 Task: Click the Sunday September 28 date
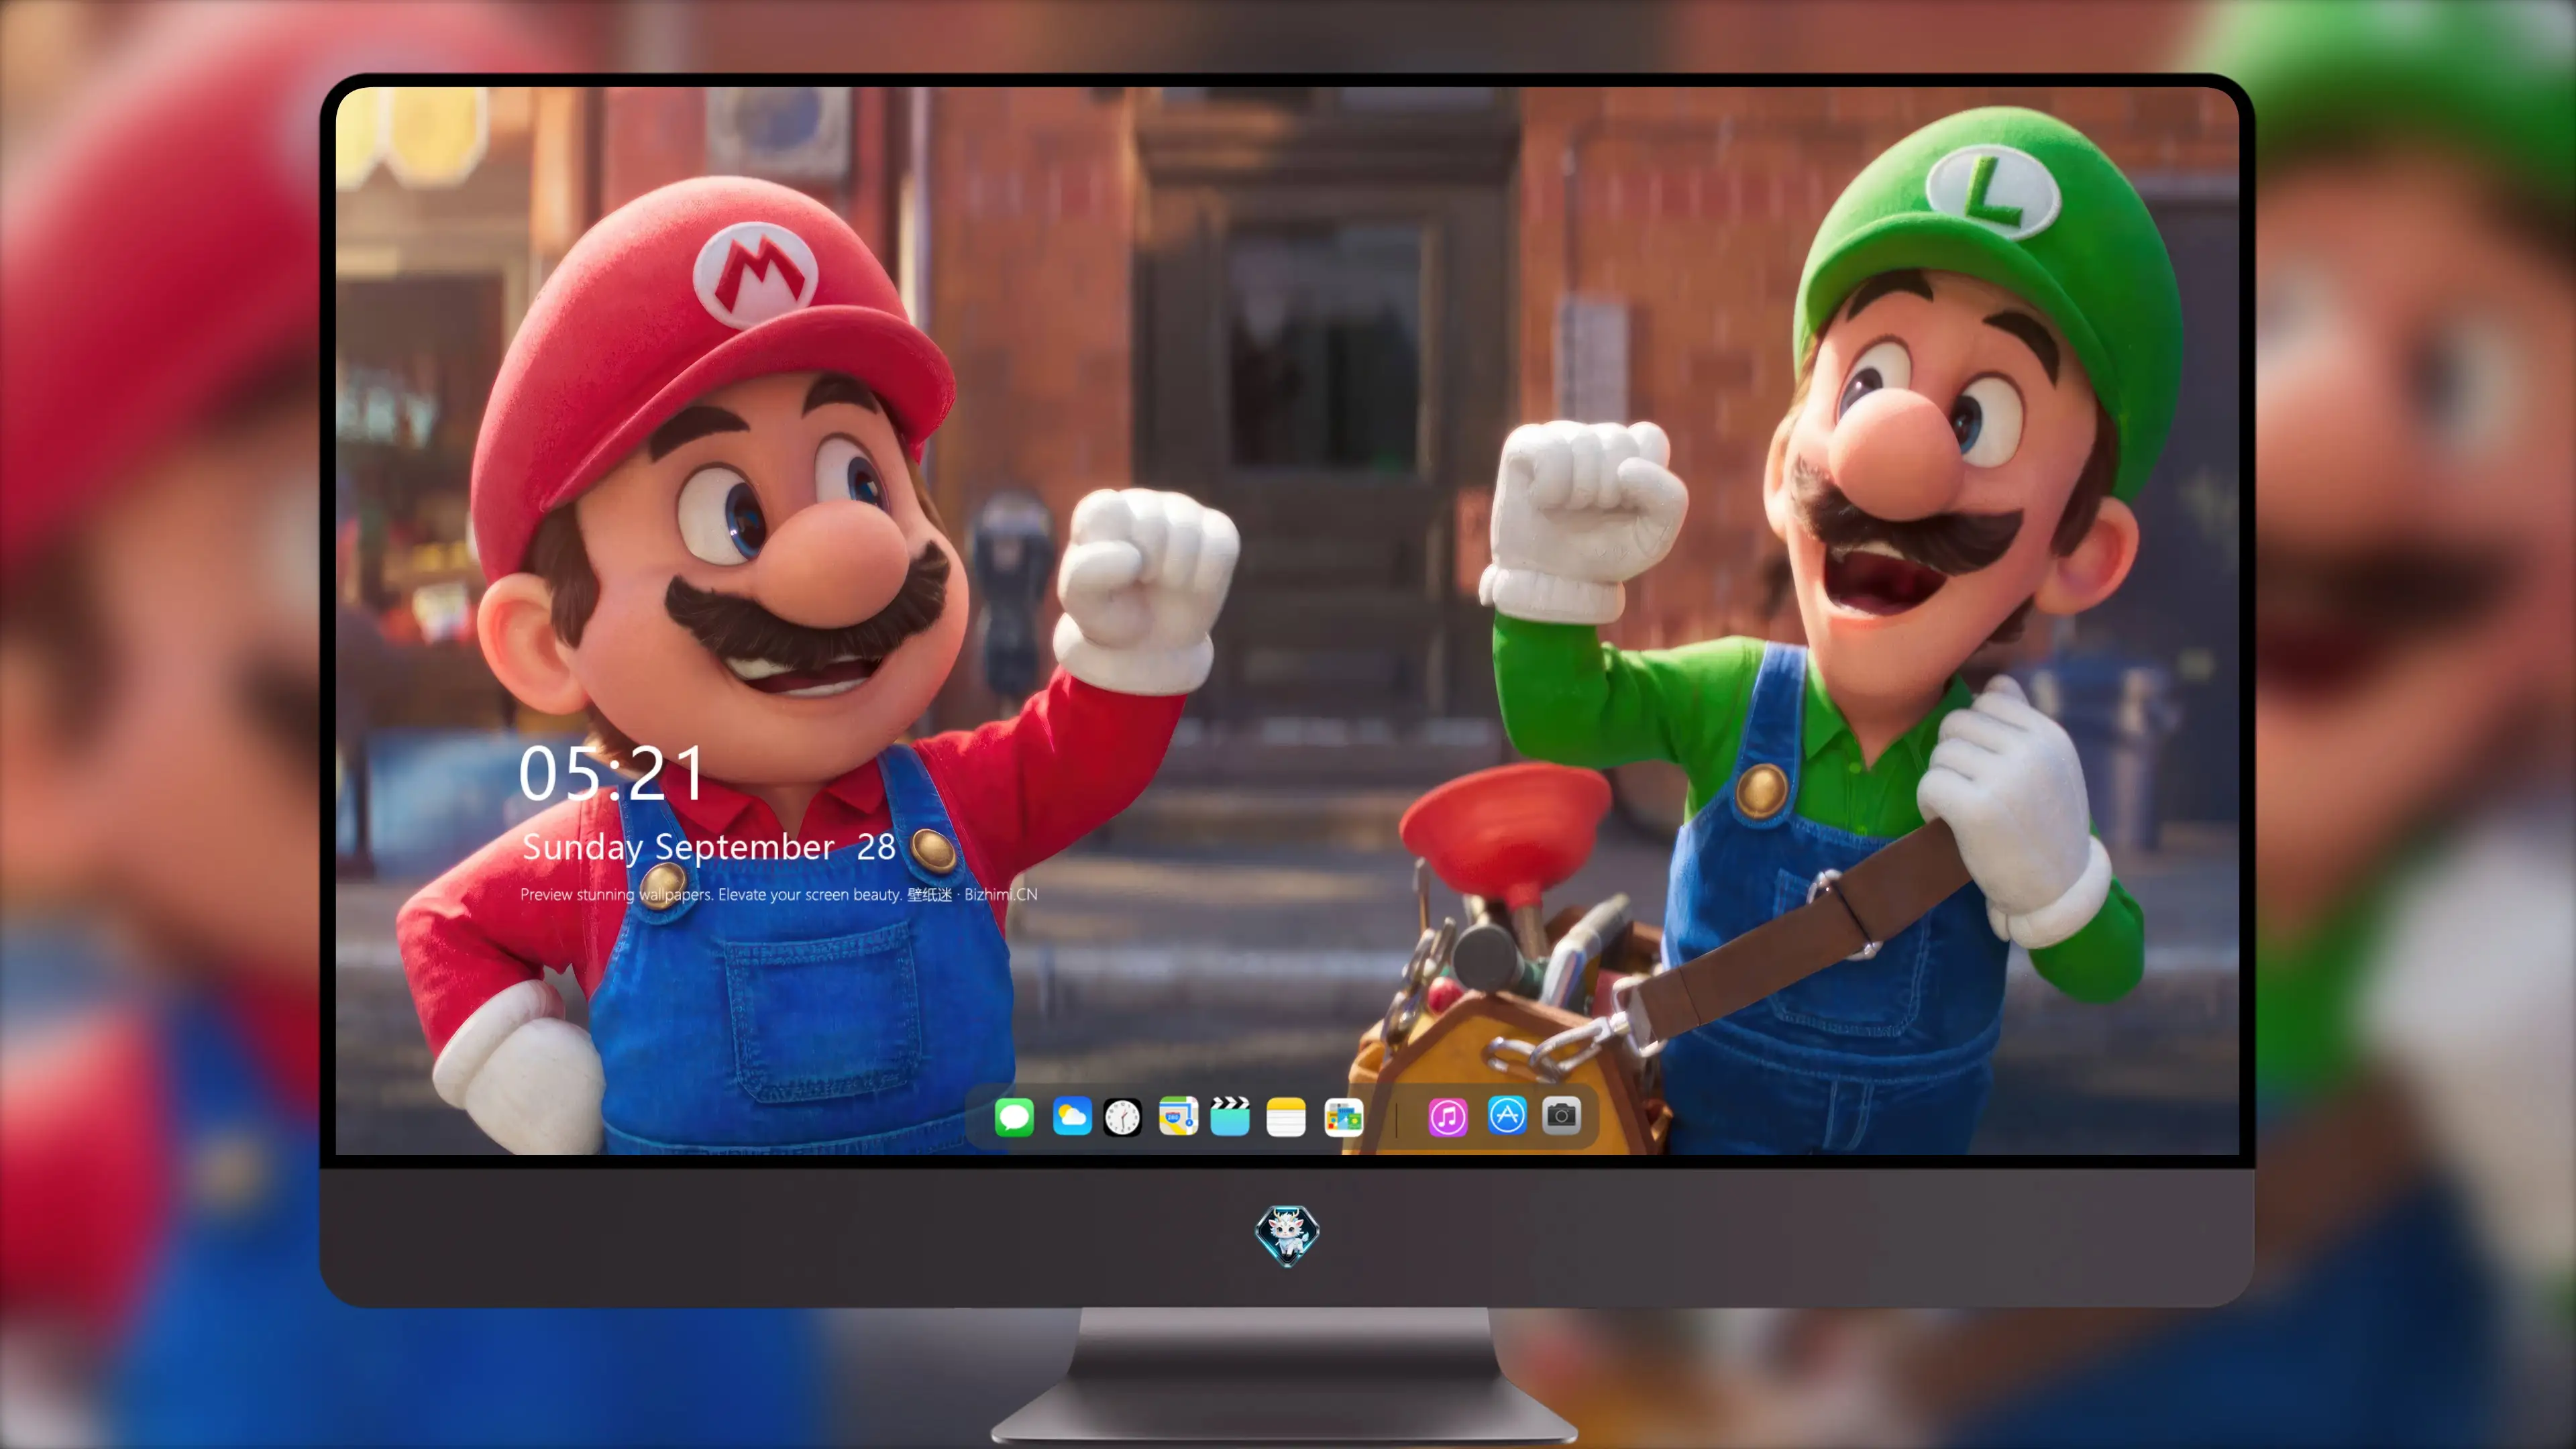708,847
